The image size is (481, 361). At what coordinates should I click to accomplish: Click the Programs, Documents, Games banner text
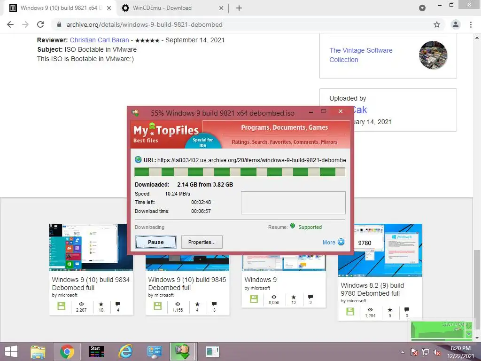pyautogui.click(x=284, y=127)
